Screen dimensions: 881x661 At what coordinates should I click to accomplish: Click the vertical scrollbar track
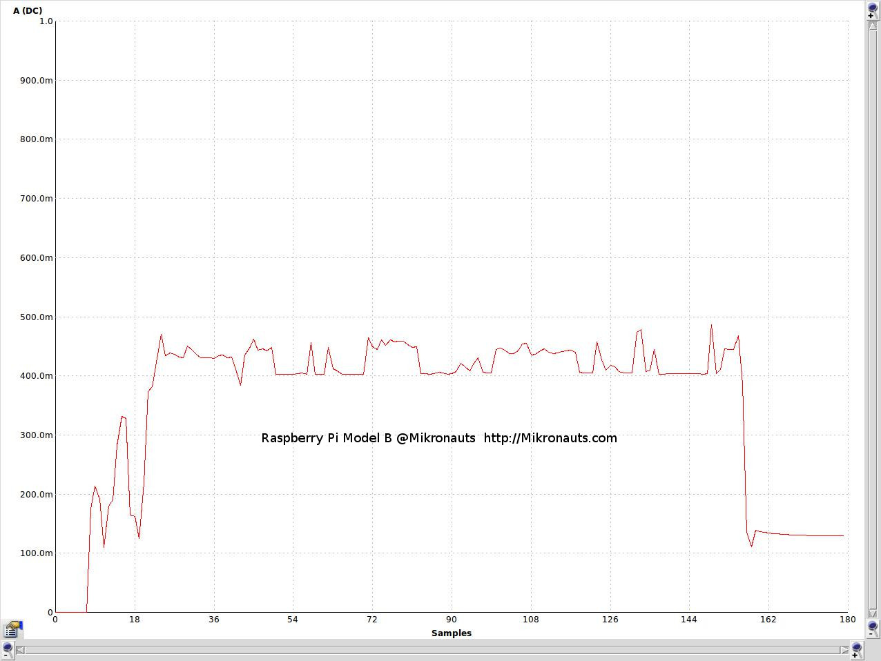pos(873,319)
